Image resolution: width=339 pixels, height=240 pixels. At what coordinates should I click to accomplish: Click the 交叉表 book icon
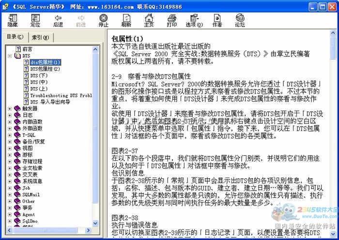tap(17, 175)
